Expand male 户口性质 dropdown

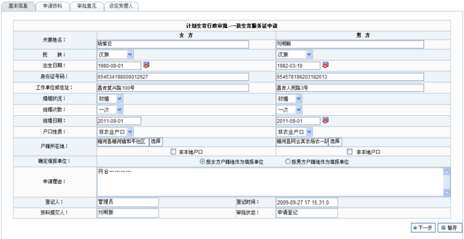tap(294, 132)
